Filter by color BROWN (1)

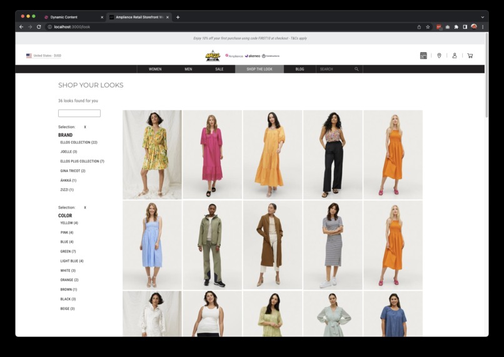pyautogui.click(x=68, y=290)
